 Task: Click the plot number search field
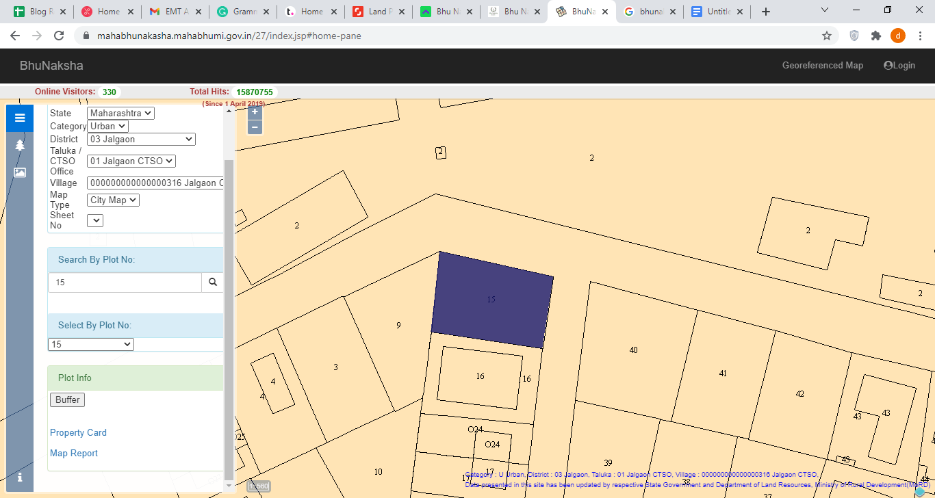[125, 282]
